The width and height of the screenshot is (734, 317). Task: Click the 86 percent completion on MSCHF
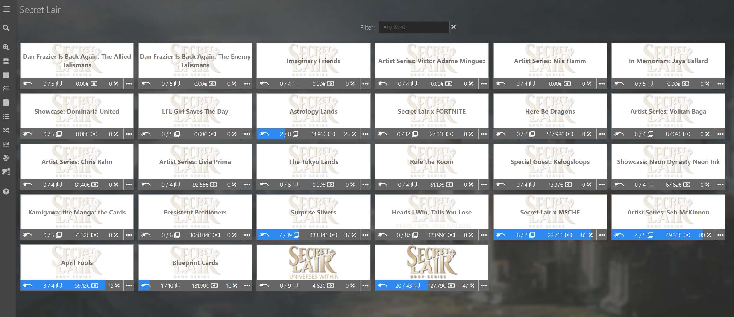587,235
